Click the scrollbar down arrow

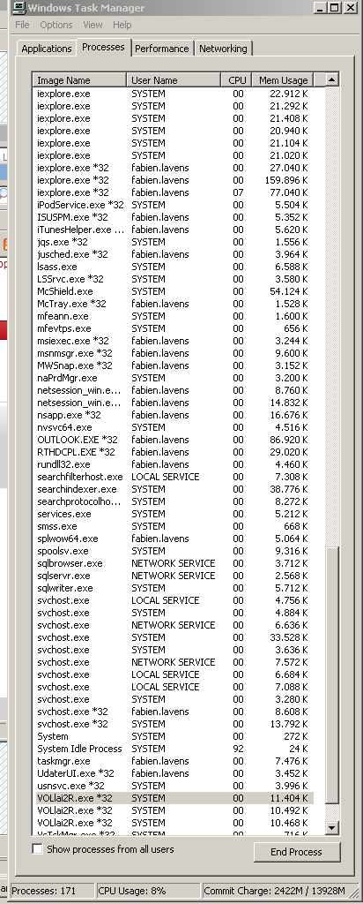point(332,828)
